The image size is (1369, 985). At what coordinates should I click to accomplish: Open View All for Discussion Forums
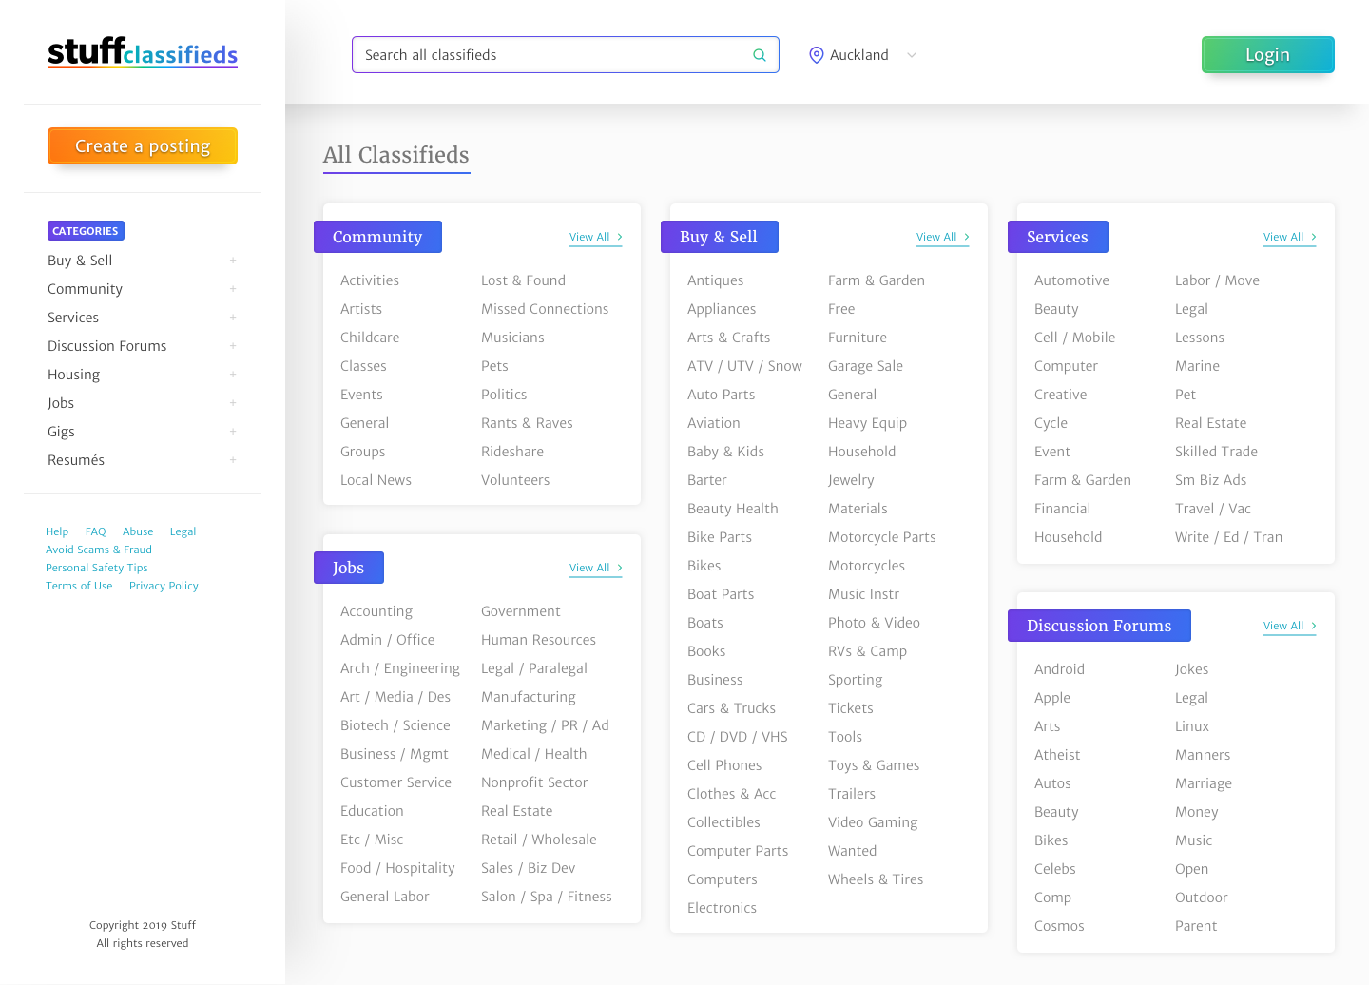(1289, 627)
